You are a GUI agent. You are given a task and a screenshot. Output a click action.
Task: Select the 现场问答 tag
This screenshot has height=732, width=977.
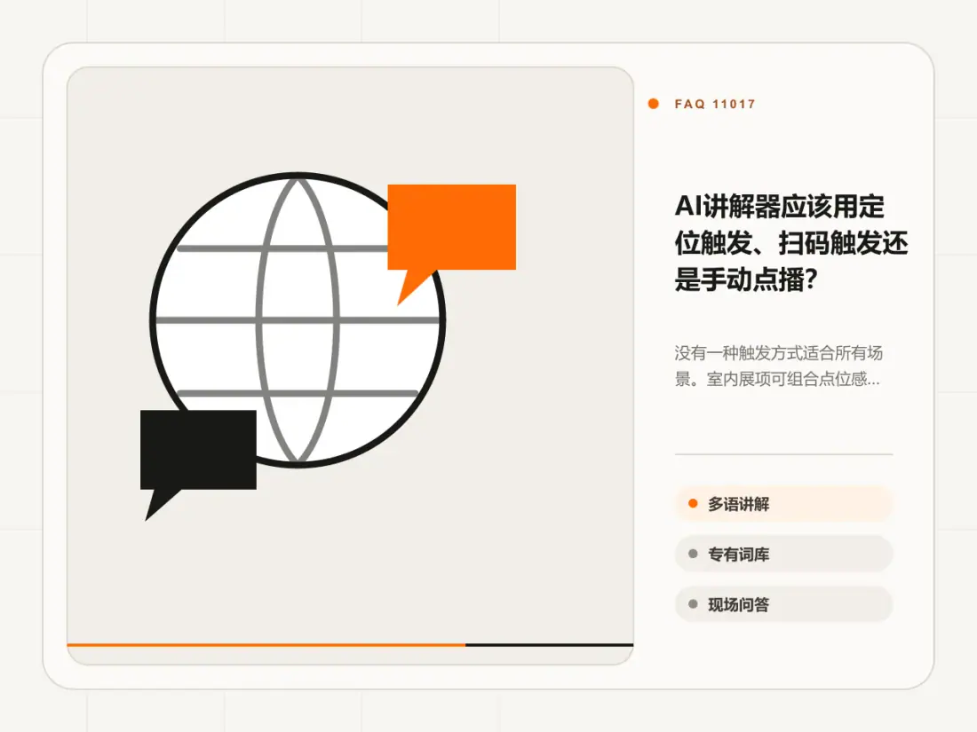point(784,604)
